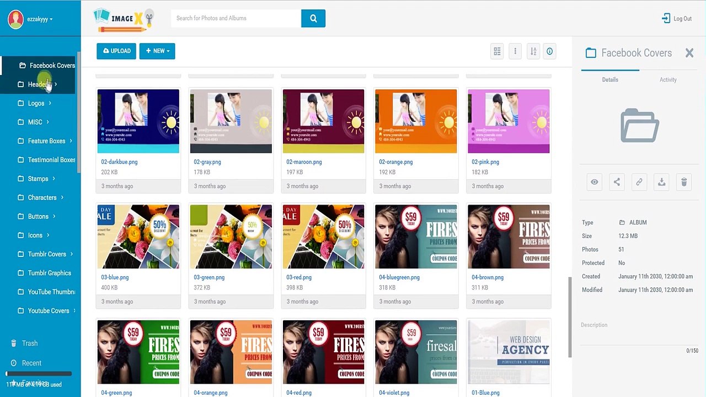Select the 04-brown.png thumbnail
This screenshot has width=706, height=397.
[x=509, y=237]
